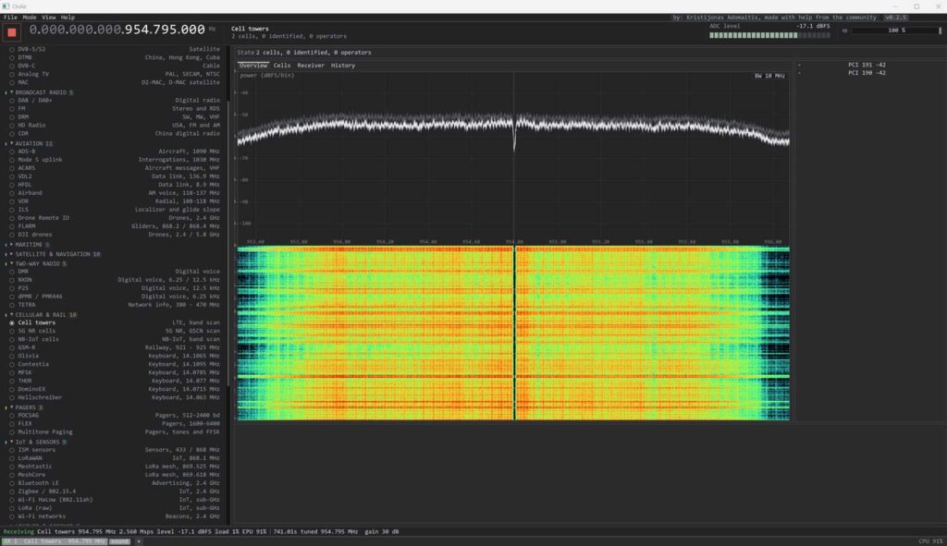
Task: Select the GSM-R railway row
Action: (x=115, y=347)
